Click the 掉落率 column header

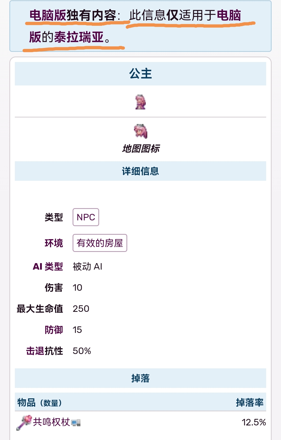(250, 402)
